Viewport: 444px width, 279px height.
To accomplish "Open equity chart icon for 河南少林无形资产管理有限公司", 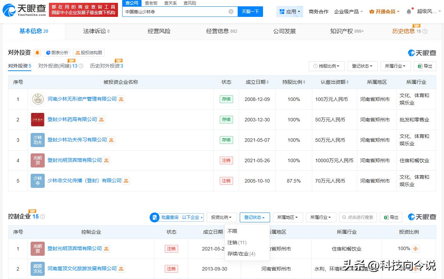I will click(121, 99).
